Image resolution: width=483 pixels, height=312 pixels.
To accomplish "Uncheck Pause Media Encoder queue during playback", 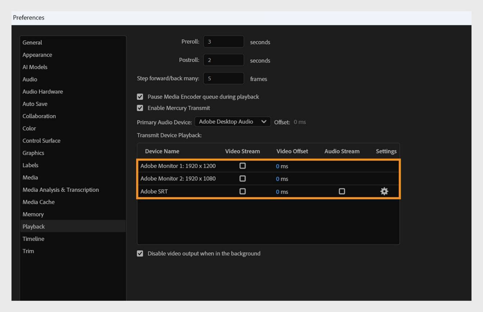I will [x=141, y=96].
